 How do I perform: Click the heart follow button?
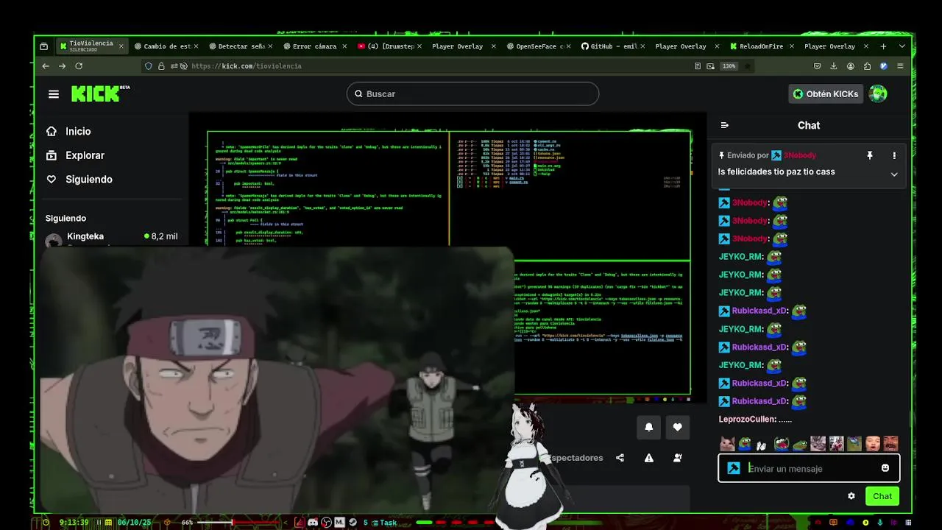point(677,427)
